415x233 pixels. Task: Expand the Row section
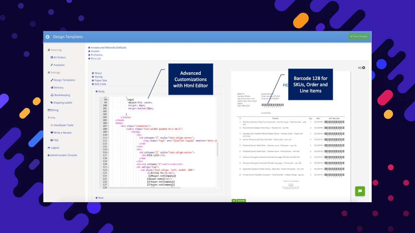pos(100,198)
